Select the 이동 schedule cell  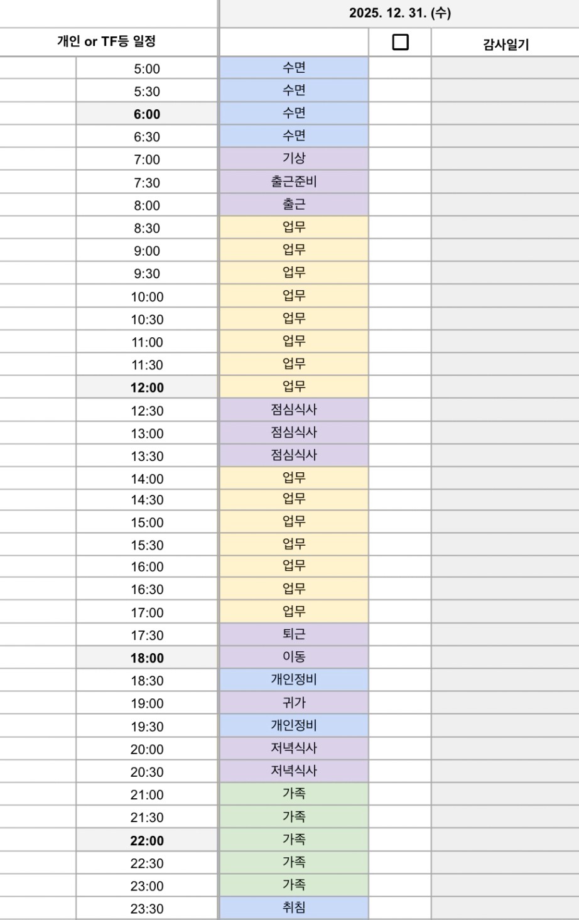tap(294, 657)
